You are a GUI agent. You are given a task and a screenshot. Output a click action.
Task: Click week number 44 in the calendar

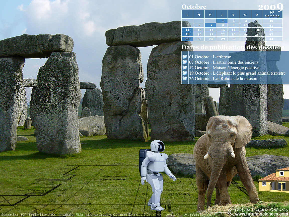[271, 39]
